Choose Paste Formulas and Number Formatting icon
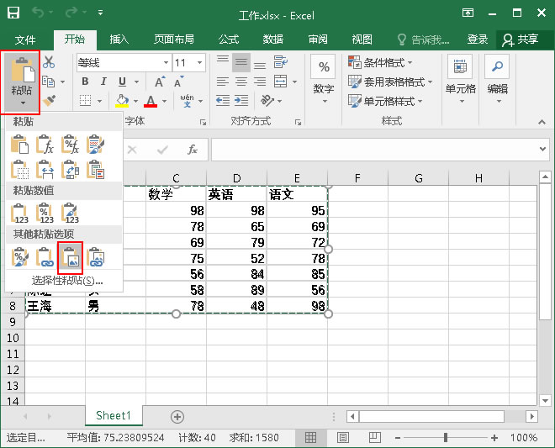Image resolution: width=555 pixels, height=448 pixels. click(70, 145)
